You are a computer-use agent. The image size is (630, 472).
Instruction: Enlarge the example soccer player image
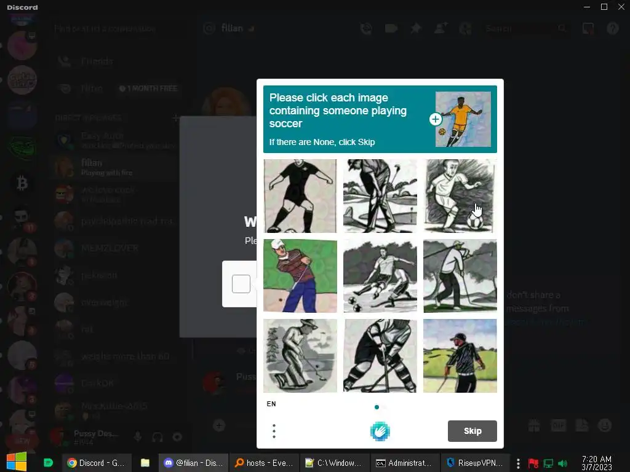tap(436, 119)
